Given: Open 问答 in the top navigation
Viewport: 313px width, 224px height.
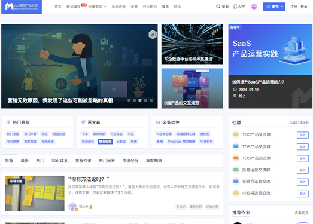Looking at the screenshot, I should (134, 7).
